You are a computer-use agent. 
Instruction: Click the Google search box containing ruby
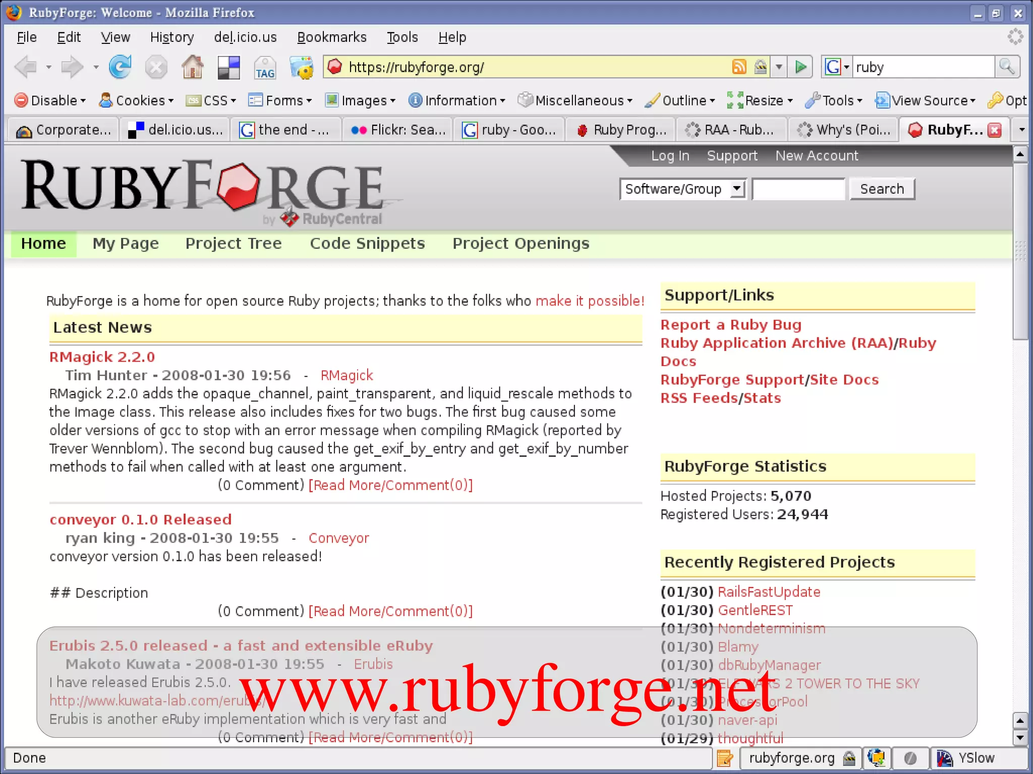pyautogui.click(x=923, y=67)
